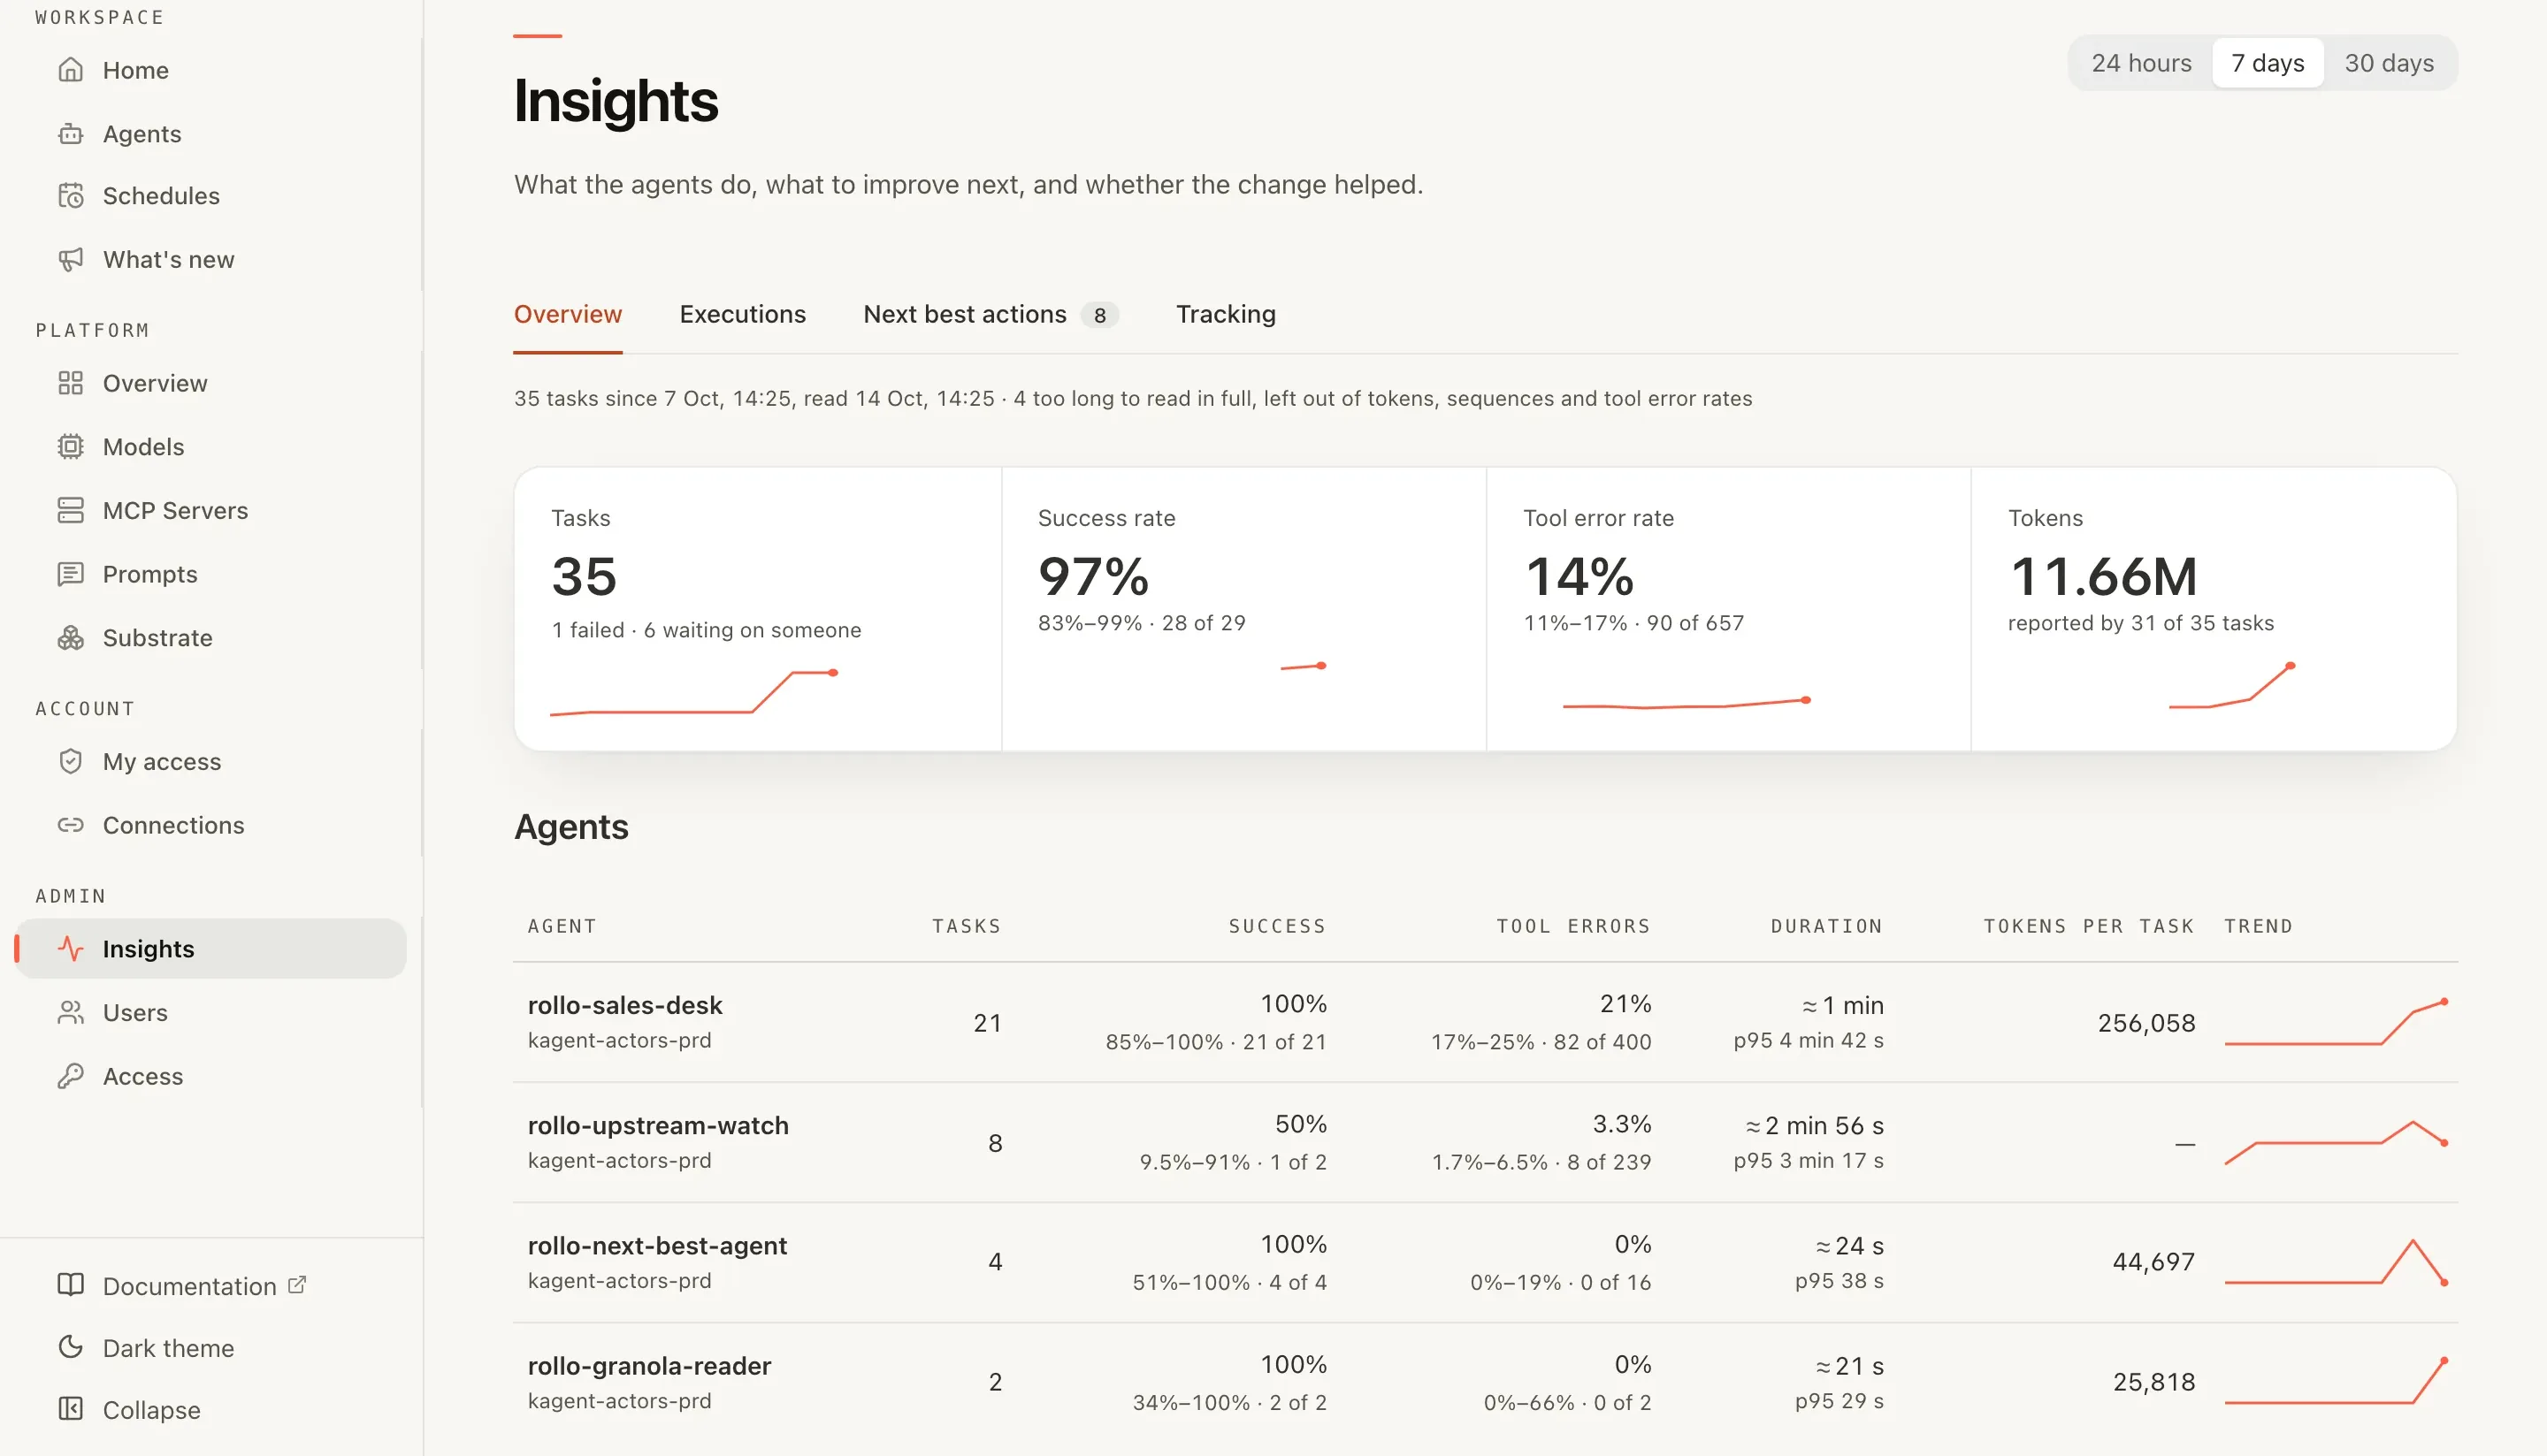
Task: Click the Access key icon
Action: (70, 1077)
